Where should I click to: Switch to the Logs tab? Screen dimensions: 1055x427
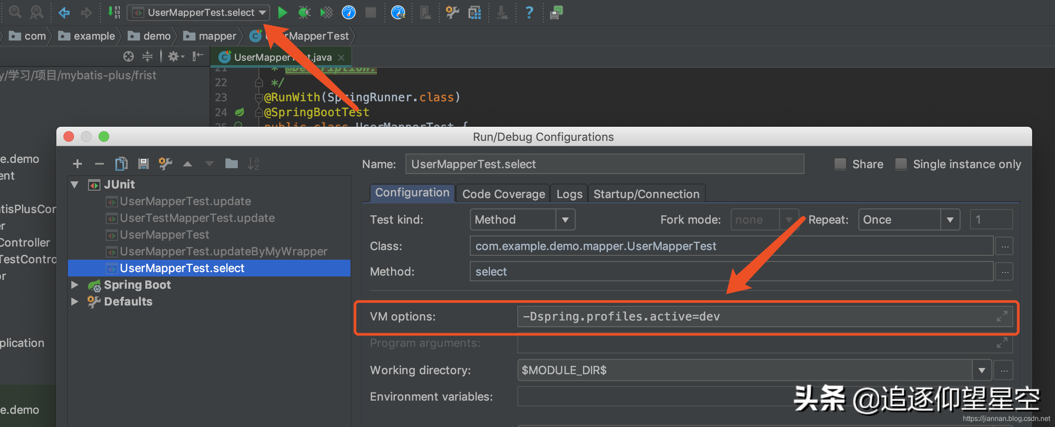pyautogui.click(x=569, y=194)
